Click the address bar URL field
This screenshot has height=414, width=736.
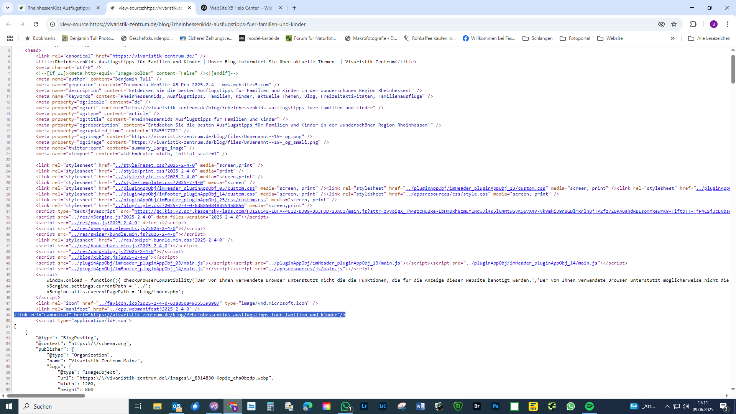(x=353, y=24)
